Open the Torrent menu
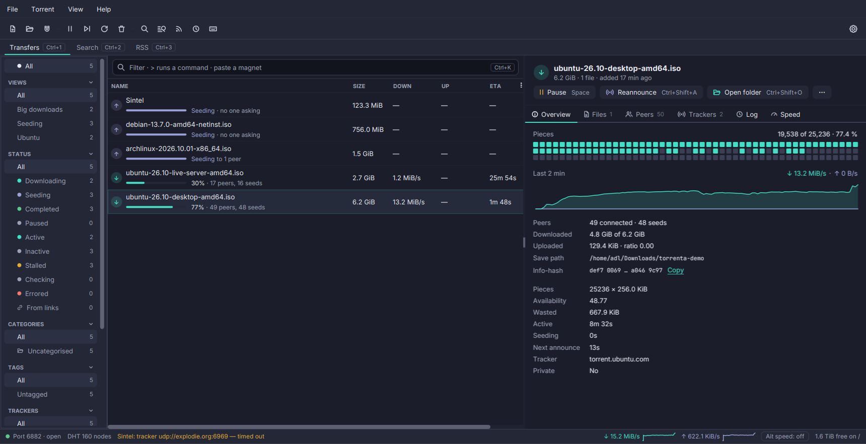This screenshot has width=866, height=444. [43, 9]
